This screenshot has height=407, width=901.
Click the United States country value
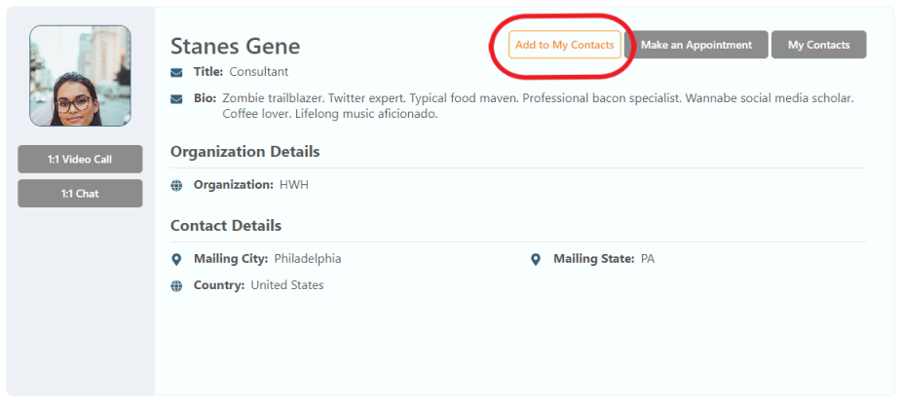[x=287, y=285]
